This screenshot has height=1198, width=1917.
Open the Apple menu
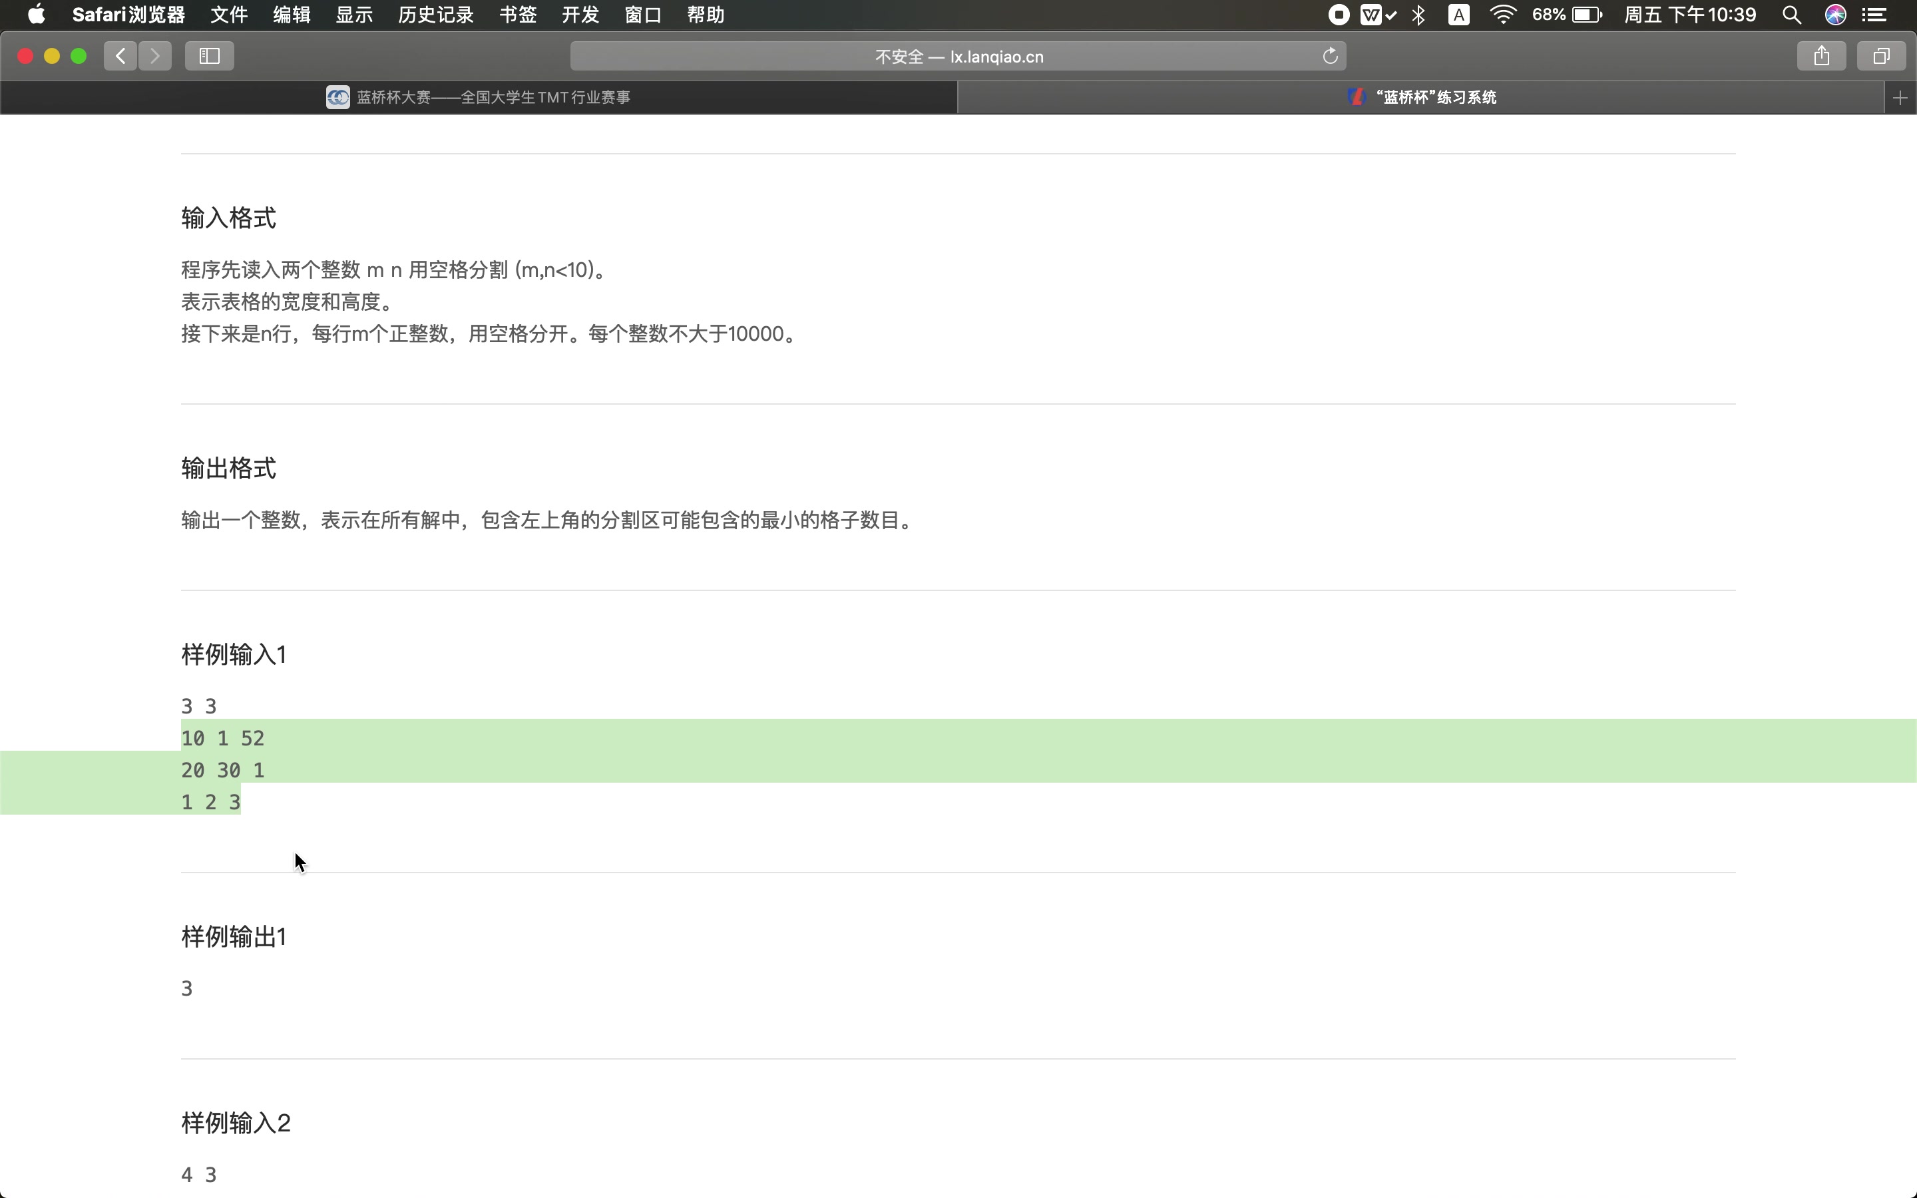click(37, 14)
